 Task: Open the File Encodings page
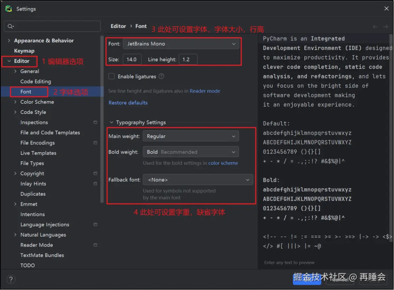[38, 143]
